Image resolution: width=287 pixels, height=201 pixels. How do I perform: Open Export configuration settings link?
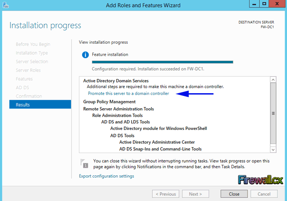106,176
